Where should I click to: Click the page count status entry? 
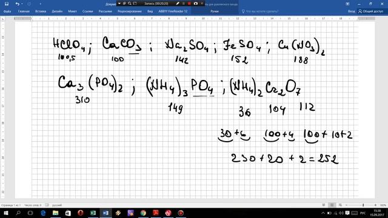pyautogui.click(x=11, y=205)
